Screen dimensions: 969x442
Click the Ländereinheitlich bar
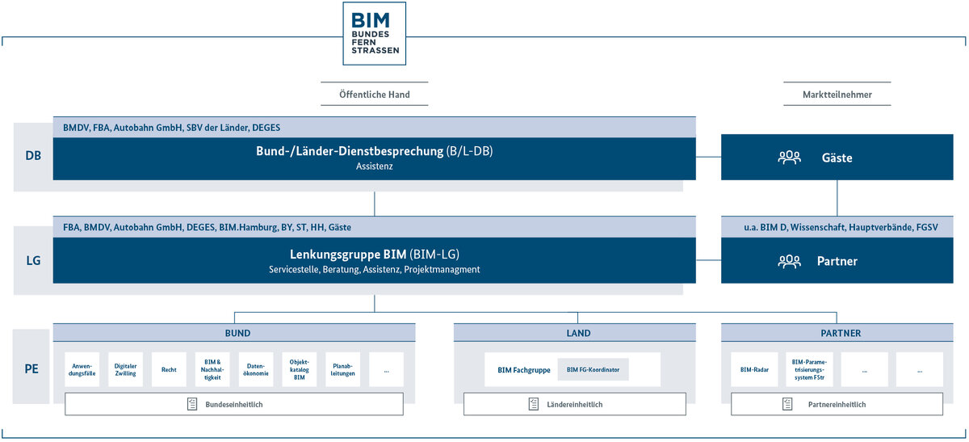pyautogui.click(x=575, y=404)
